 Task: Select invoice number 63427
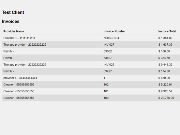pyautogui.click(x=108, y=71)
